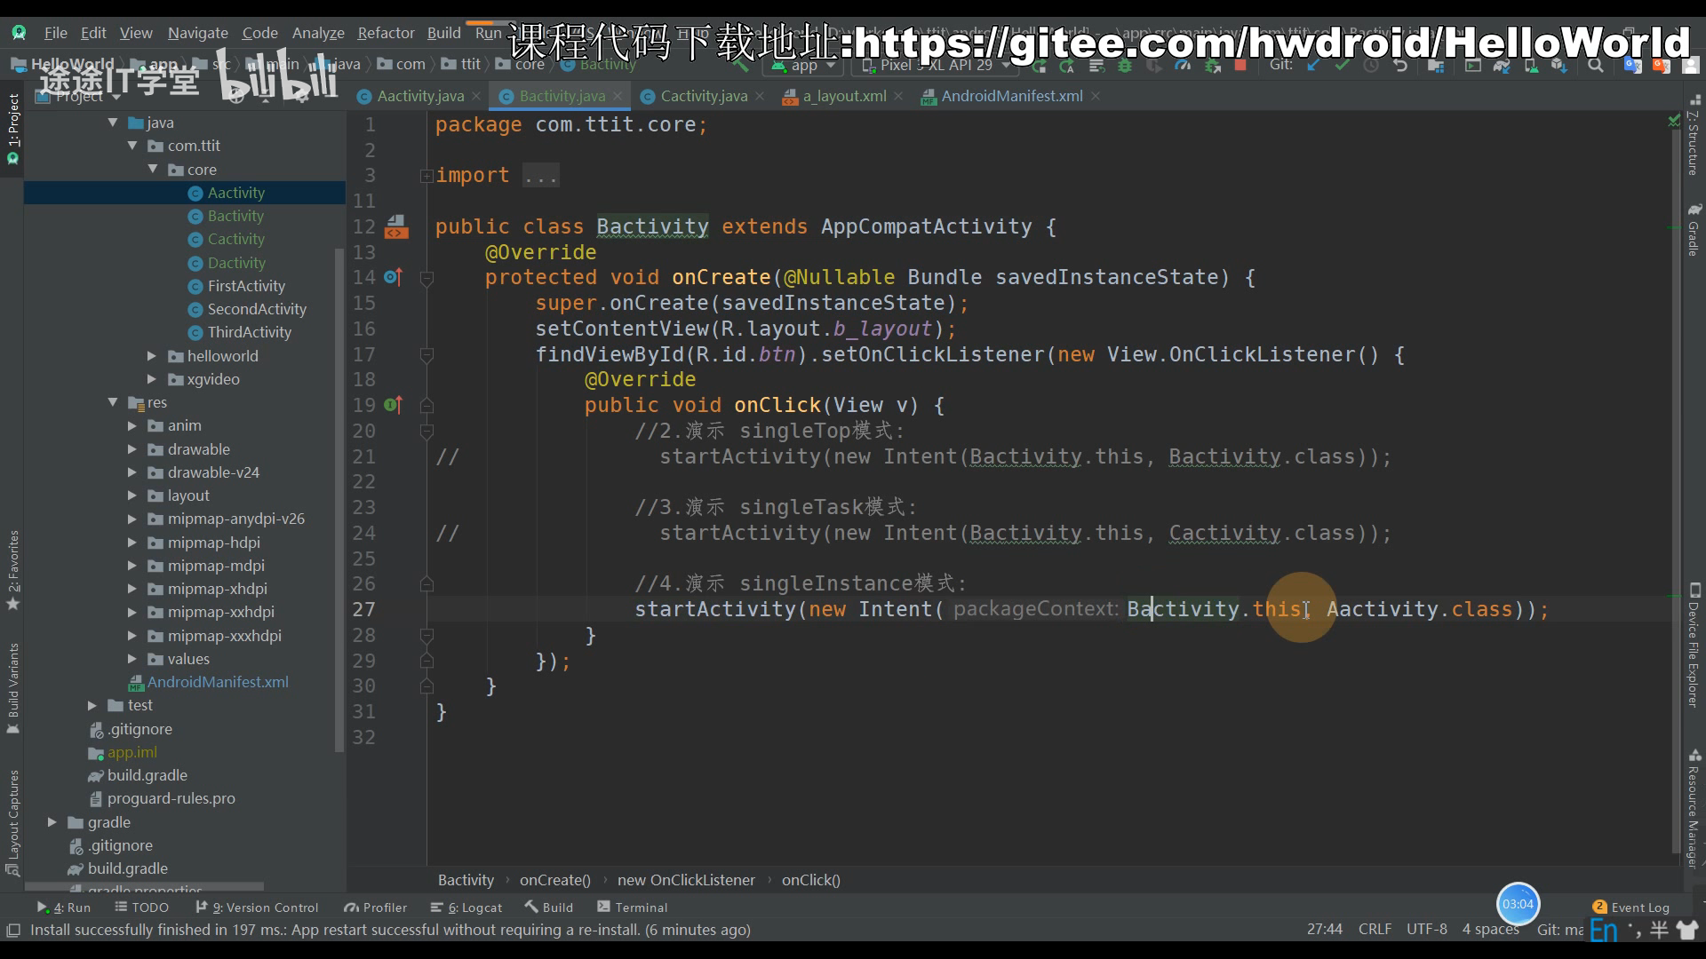Toggle the Z: Structure side panel
Image resolution: width=1706 pixels, height=959 pixels.
pyautogui.click(x=1694, y=135)
